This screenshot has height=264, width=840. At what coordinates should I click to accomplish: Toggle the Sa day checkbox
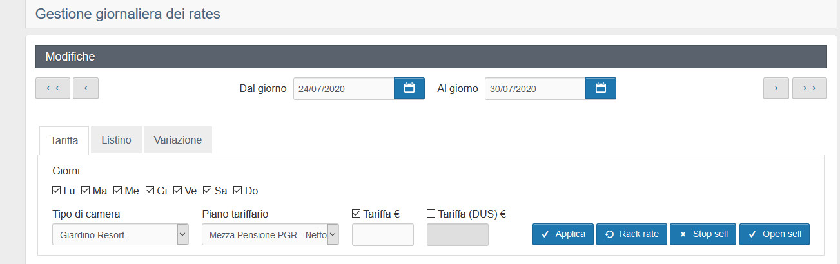coord(208,191)
